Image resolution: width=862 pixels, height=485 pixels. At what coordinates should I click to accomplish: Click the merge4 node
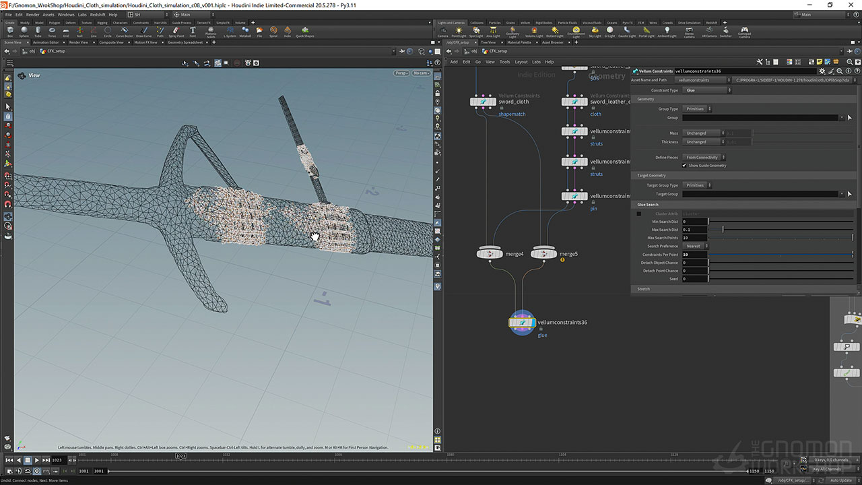coord(490,254)
